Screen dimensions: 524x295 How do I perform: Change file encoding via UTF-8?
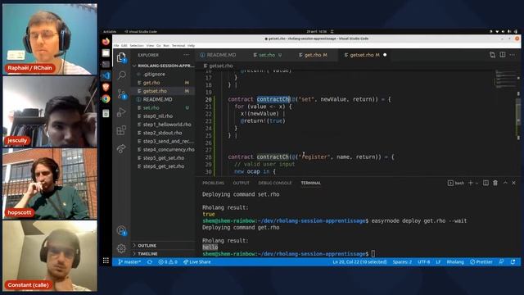coord(424,262)
